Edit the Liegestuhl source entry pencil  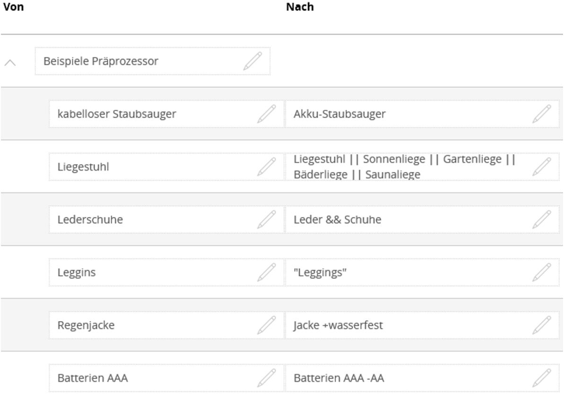pos(266,167)
